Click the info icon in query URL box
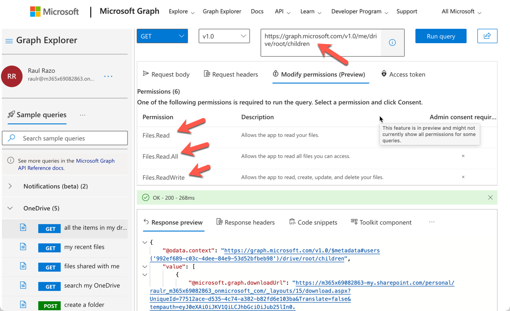 [x=392, y=43]
